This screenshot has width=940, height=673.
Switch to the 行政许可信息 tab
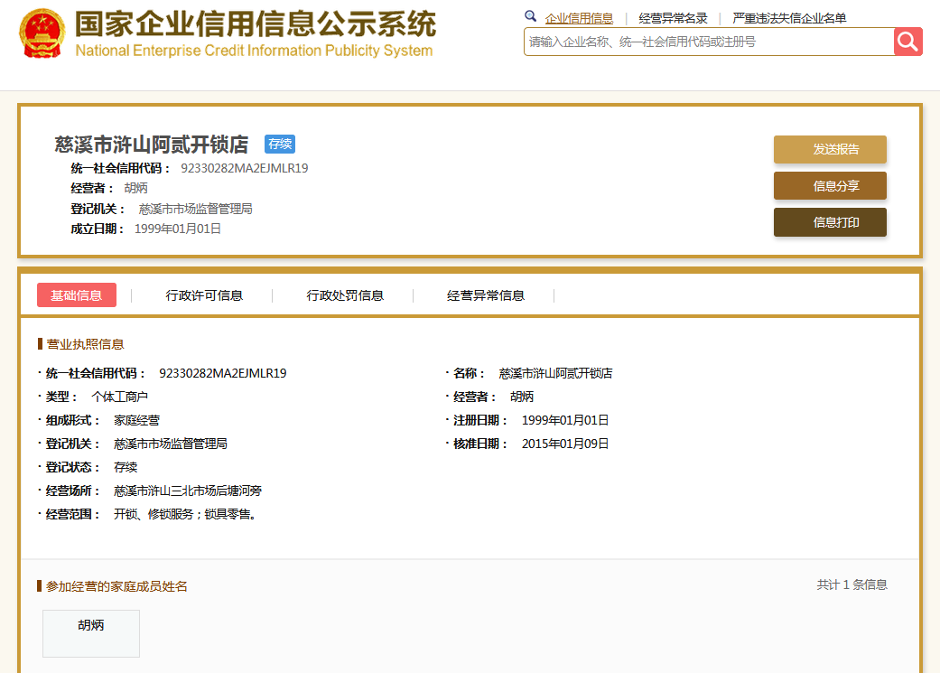(x=204, y=295)
